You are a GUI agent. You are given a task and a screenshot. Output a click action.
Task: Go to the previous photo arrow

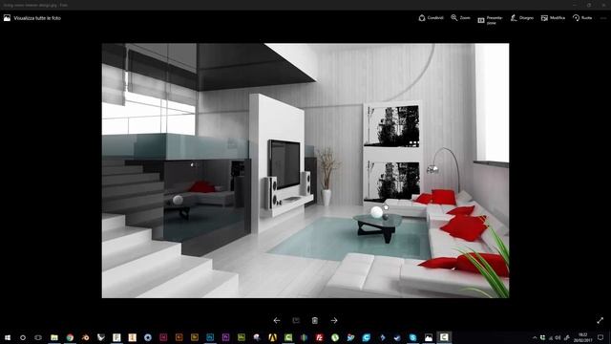[x=277, y=321]
